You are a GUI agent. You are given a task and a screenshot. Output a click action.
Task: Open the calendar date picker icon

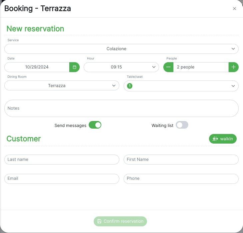pyautogui.click(x=74, y=67)
